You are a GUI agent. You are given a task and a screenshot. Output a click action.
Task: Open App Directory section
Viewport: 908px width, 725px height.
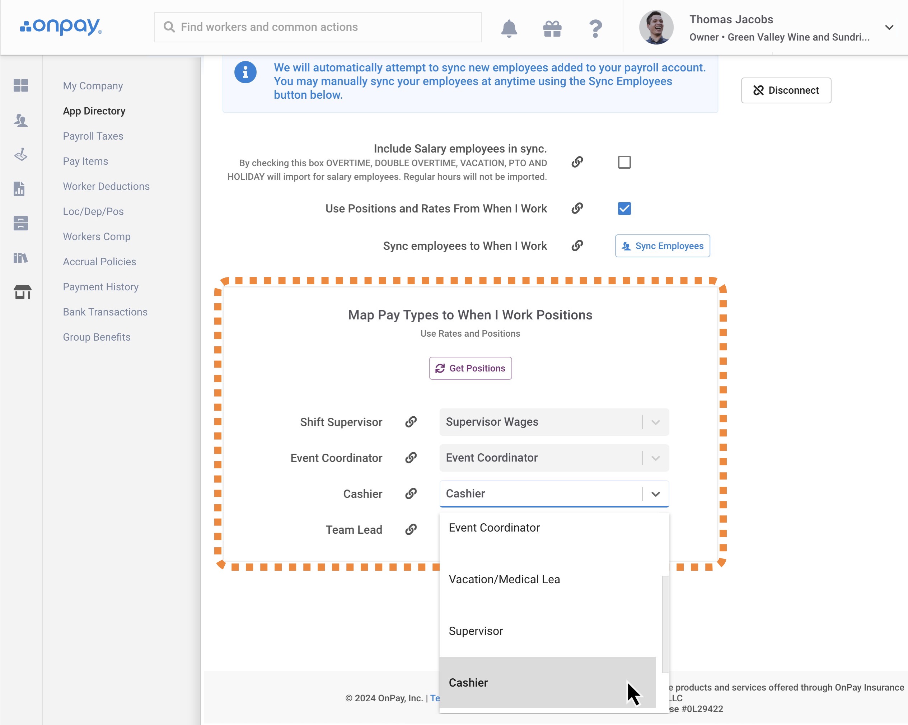94,111
